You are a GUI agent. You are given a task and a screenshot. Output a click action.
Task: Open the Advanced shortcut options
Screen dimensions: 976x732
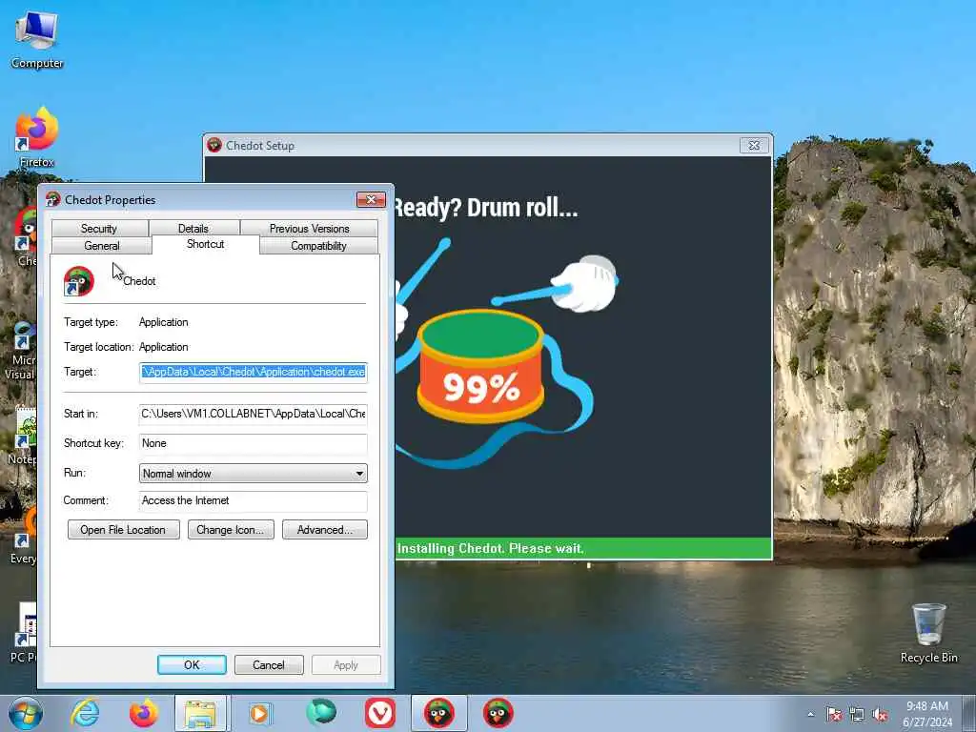[x=325, y=530]
